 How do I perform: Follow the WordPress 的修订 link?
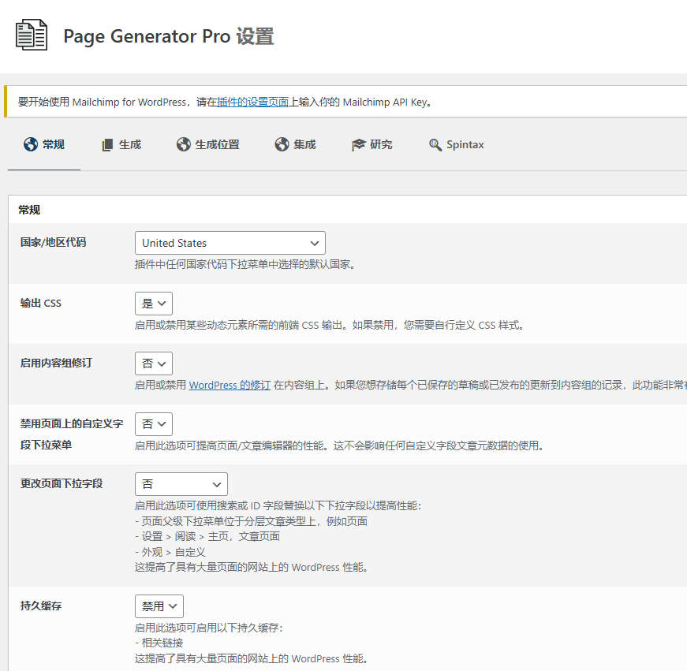tap(230, 385)
